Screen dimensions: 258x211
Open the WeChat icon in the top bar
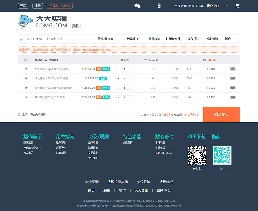[x=137, y=6]
